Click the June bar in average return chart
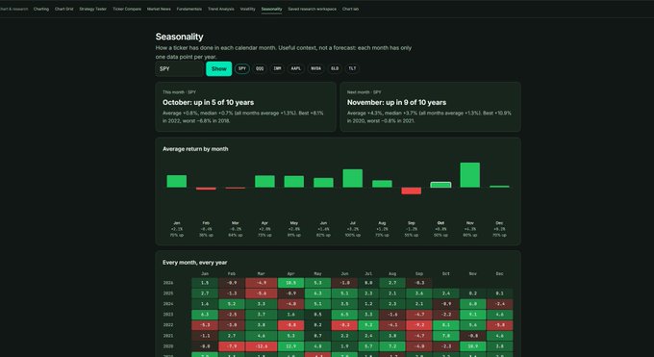Viewport: 654px width, 357px height. pos(323,183)
